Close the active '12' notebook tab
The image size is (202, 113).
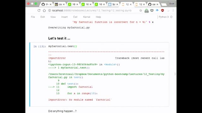click(x=130, y=4)
